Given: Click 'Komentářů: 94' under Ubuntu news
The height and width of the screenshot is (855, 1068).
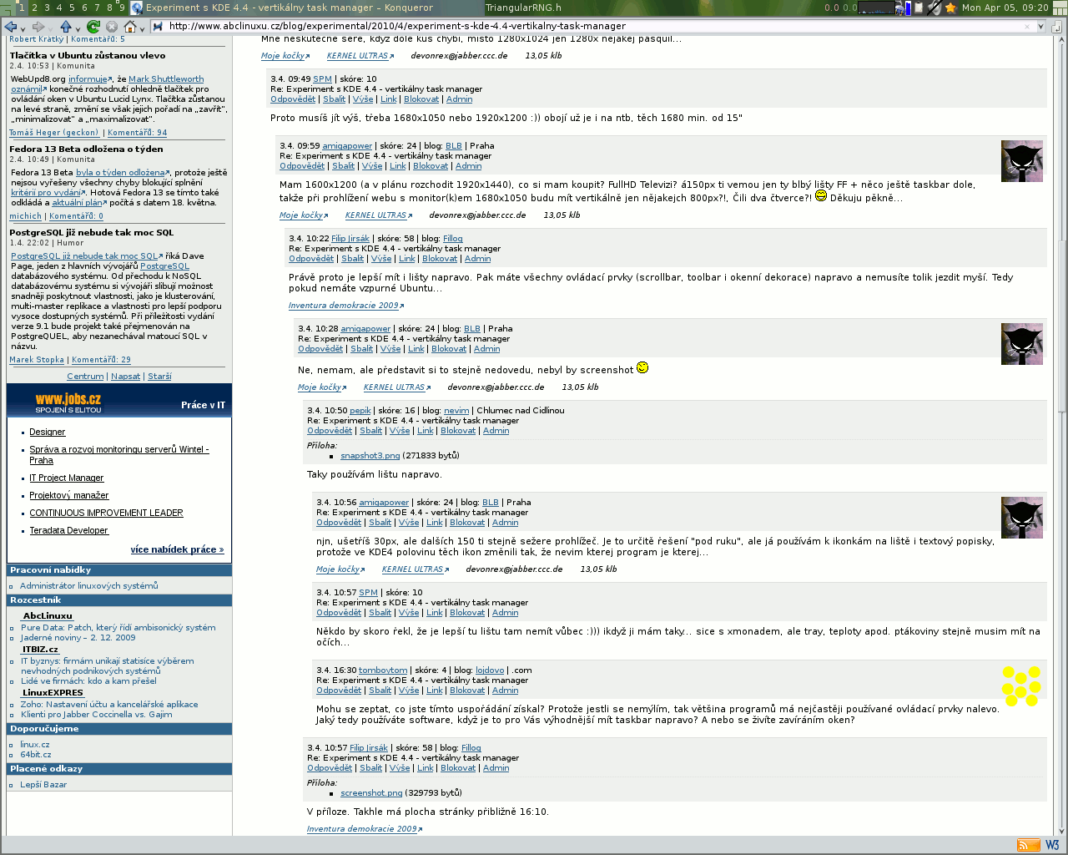Looking at the screenshot, I should 137,133.
